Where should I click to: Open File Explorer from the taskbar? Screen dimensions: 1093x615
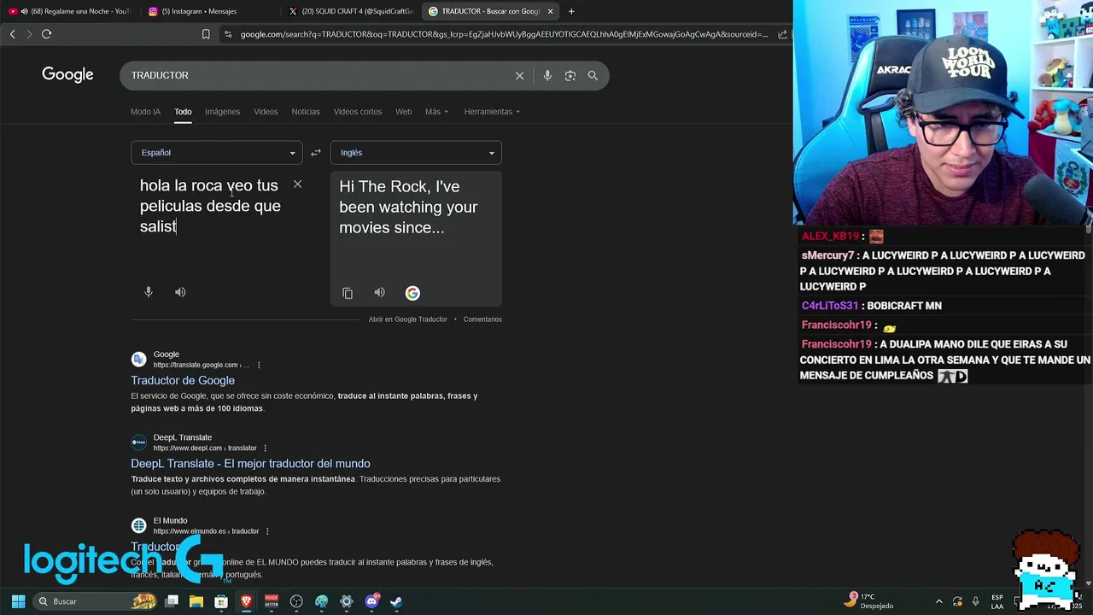196,601
